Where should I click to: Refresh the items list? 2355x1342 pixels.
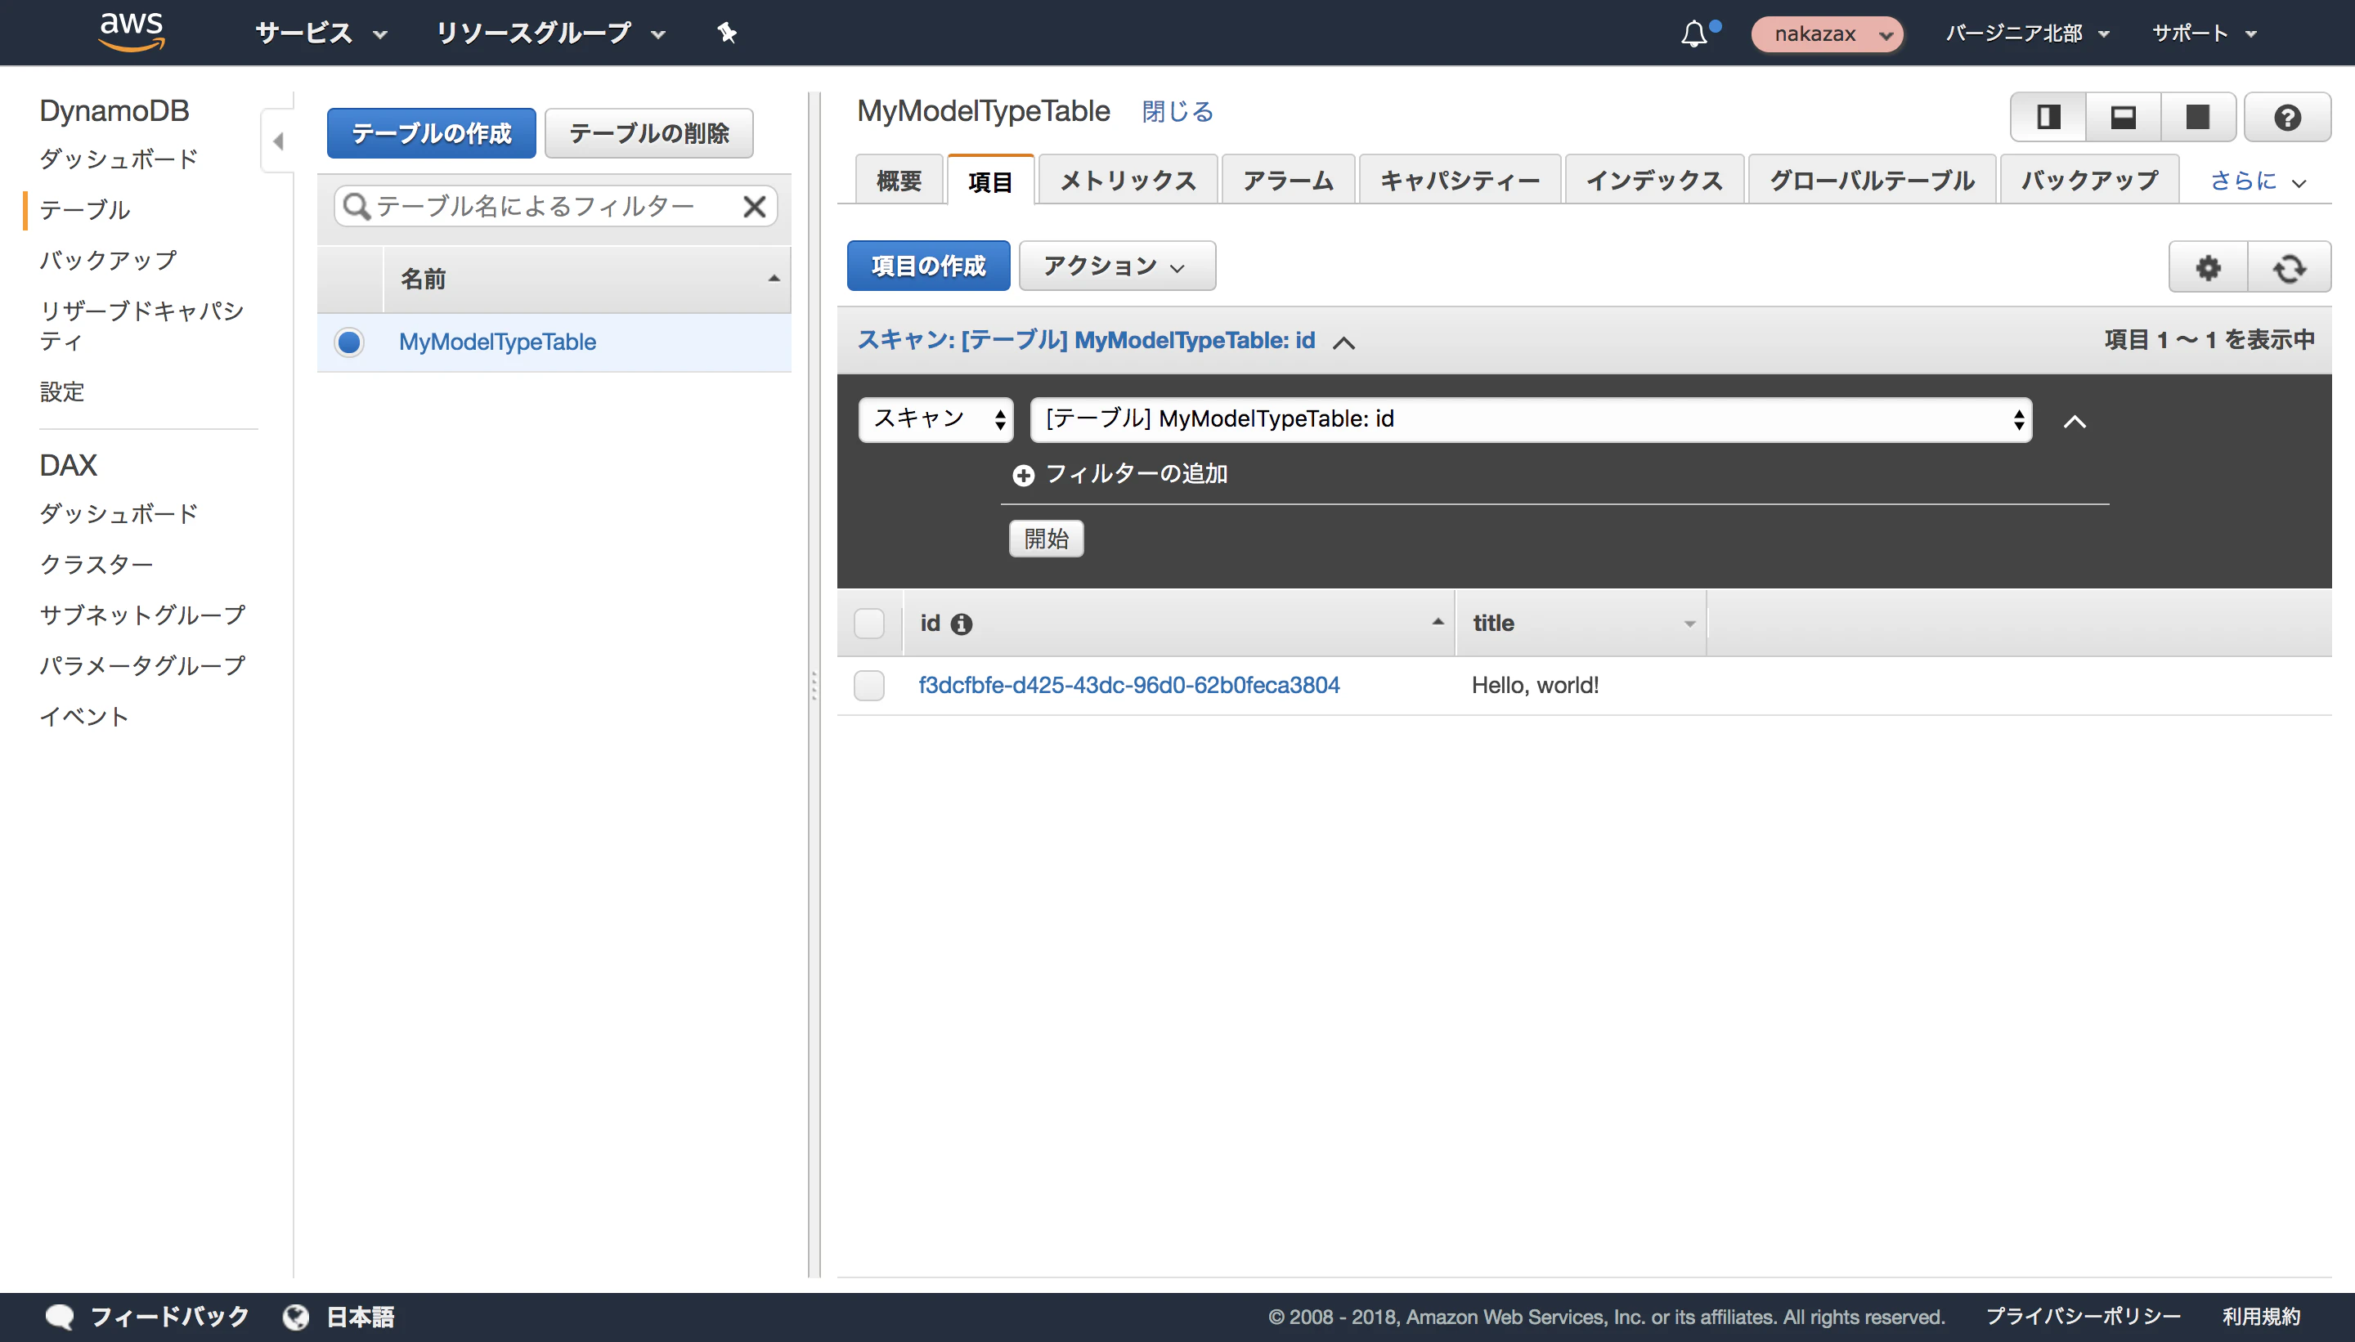point(2290,267)
